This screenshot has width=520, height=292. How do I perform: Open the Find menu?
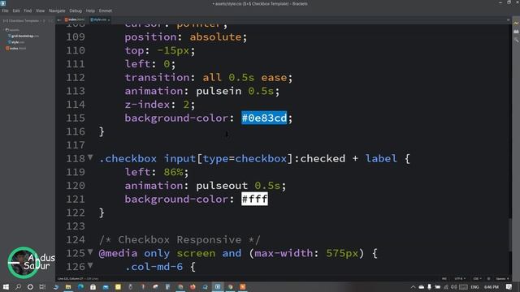tap(28, 11)
